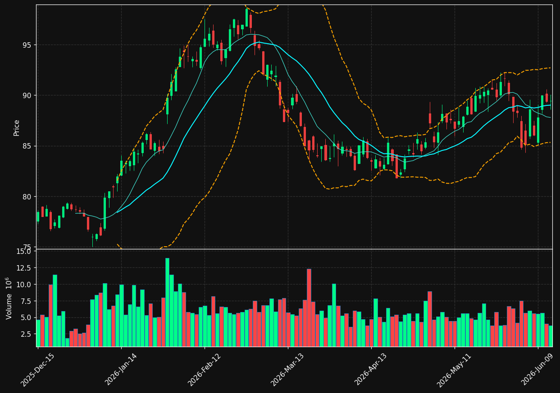Click the tallest green volume bar
This screenshot has height=393, width=560.
tap(167, 302)
